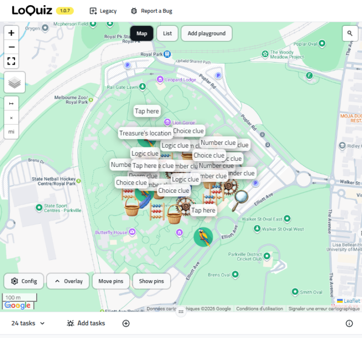The height and width of the screenshot is (338, 362).
Task: Select the mi distance unit toggle
Action: tap(11, 132)
